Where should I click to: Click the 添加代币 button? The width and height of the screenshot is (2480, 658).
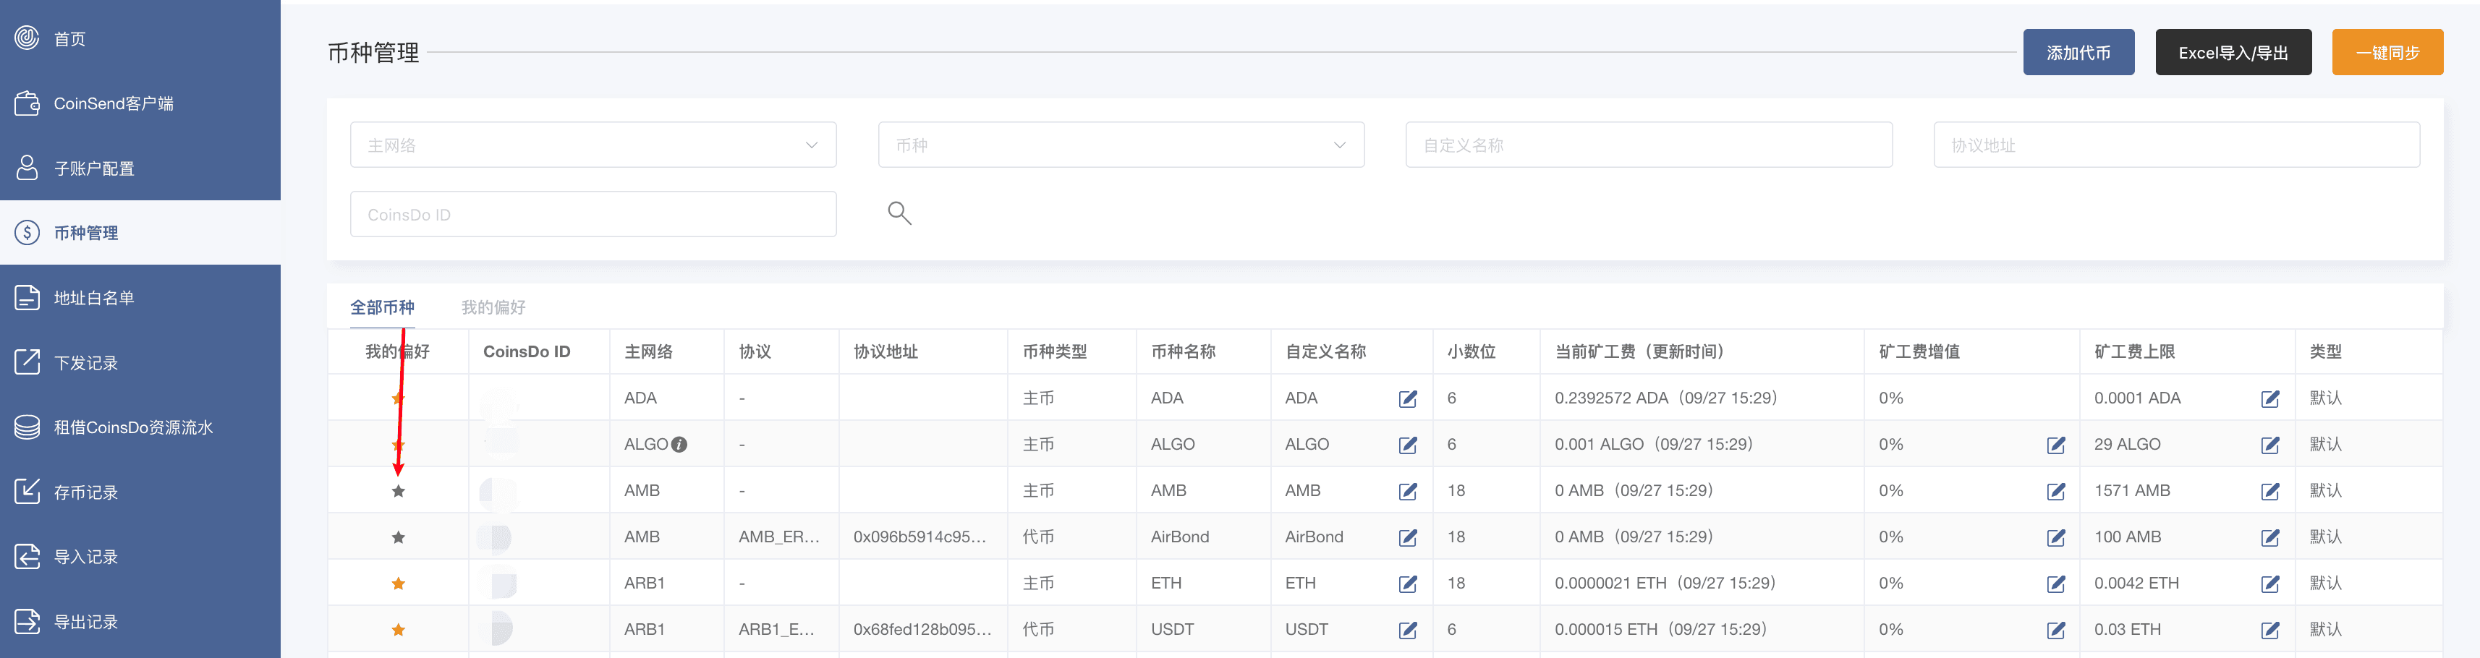2078,52
